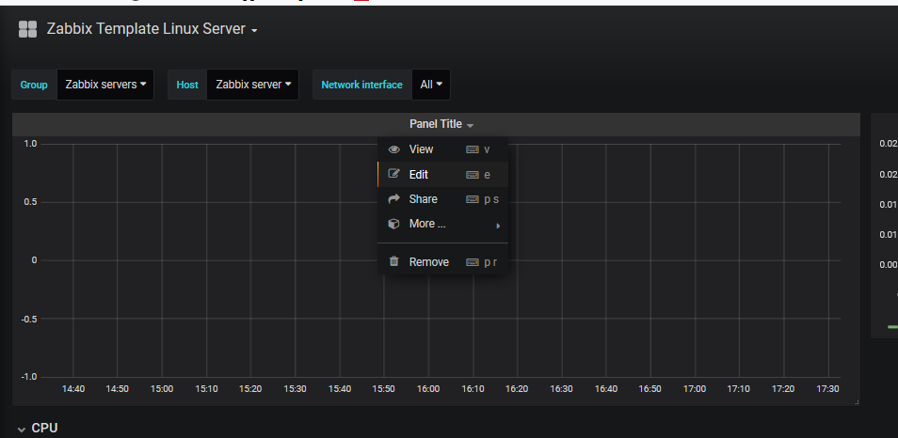Click the 16:00 x-axis time label
This screenshot has height=438, width=898.
(x=427, y=389)
